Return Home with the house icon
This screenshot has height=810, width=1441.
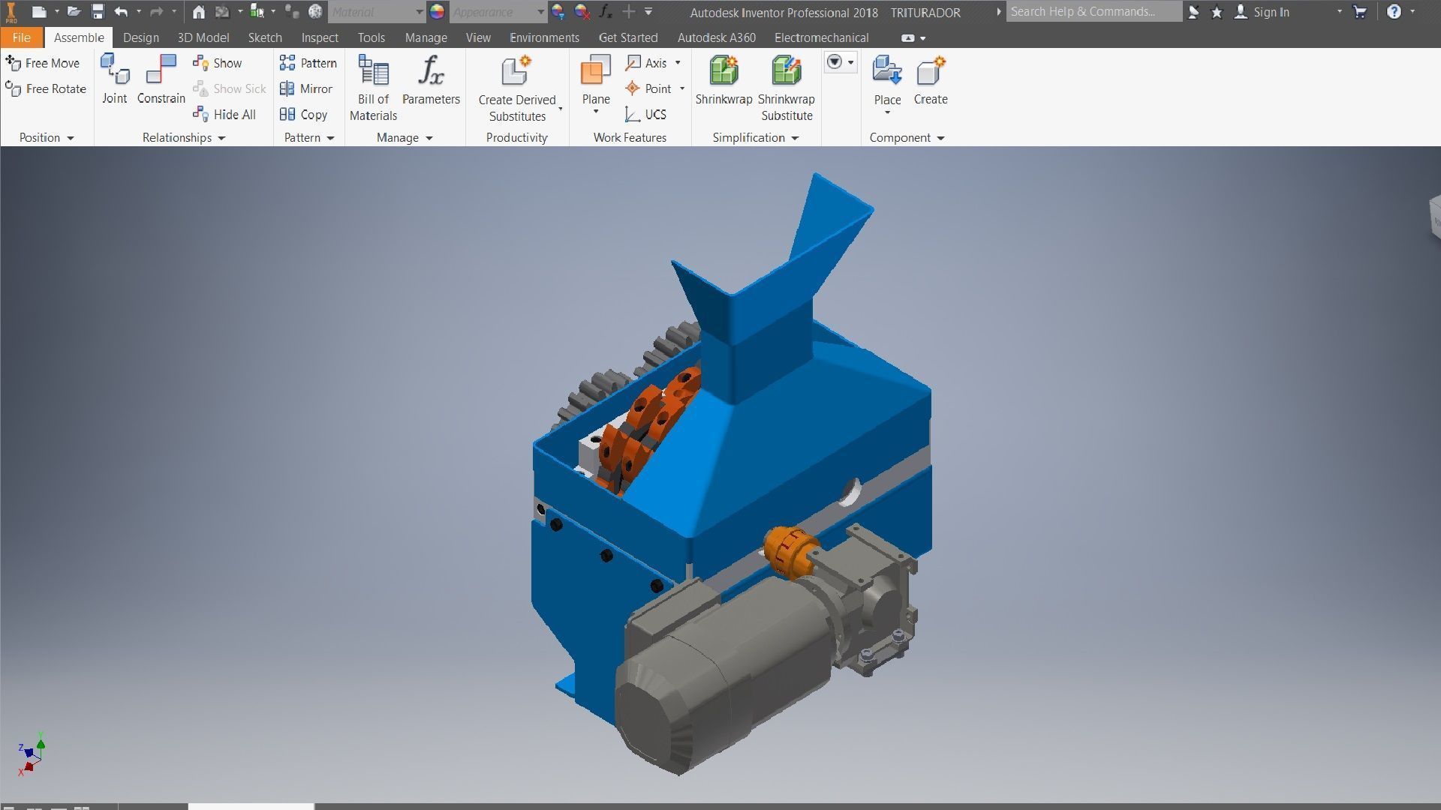(x=198, y=12)
